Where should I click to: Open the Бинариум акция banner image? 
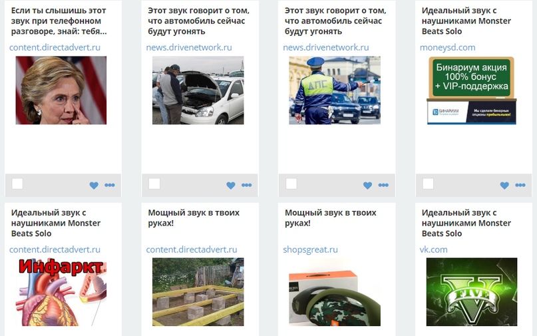coord(472,90)
